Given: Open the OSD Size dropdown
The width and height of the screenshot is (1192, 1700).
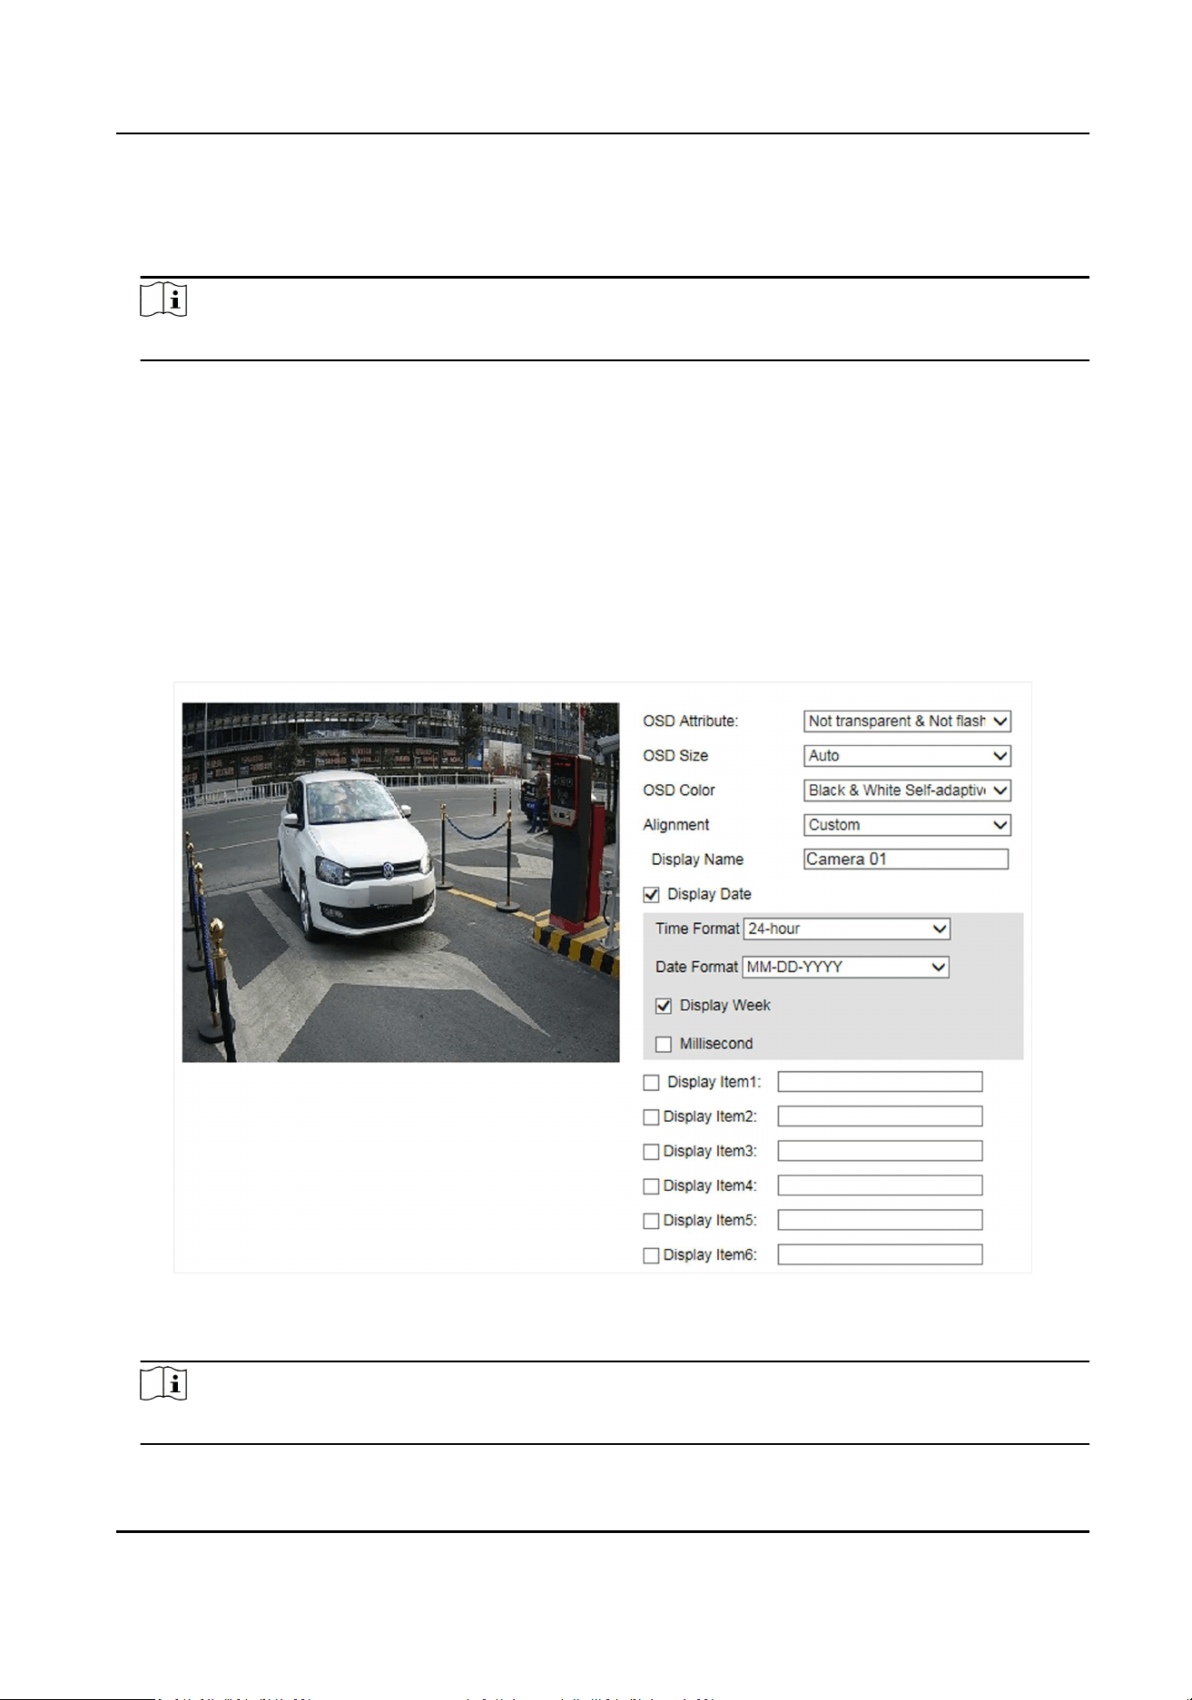Looking at the screenshot, I should click(907, 755).
